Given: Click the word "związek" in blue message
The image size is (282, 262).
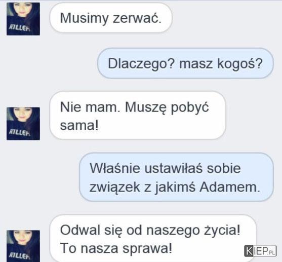Looking at the screenshot, I should [115, 188].
